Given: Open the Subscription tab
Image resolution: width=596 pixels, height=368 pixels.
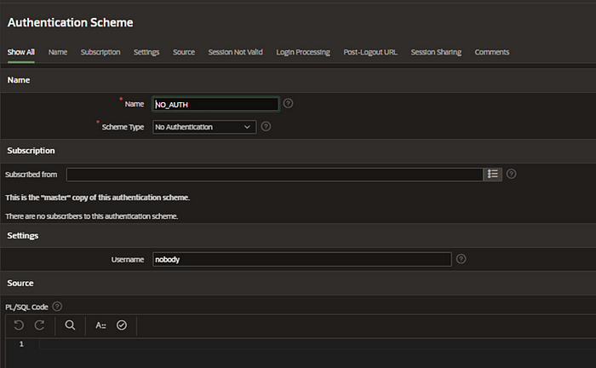Looking at the screenshot, I should (100, 52).
